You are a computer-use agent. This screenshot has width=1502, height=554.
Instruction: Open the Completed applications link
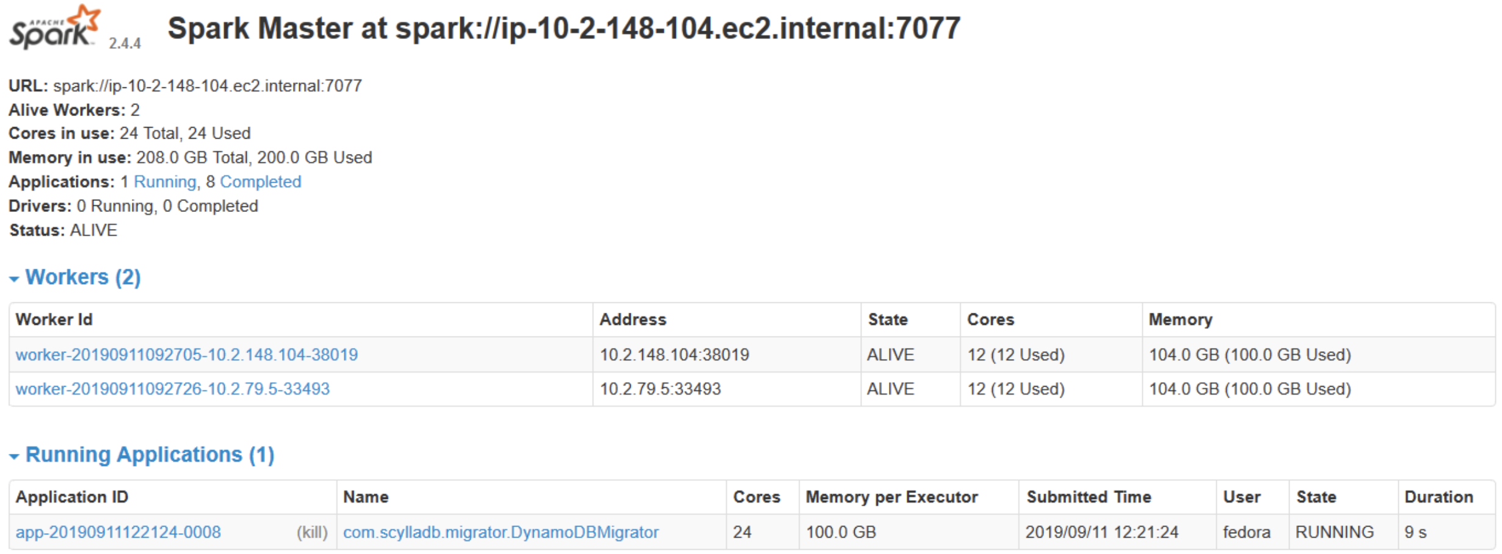coord(261,182)
